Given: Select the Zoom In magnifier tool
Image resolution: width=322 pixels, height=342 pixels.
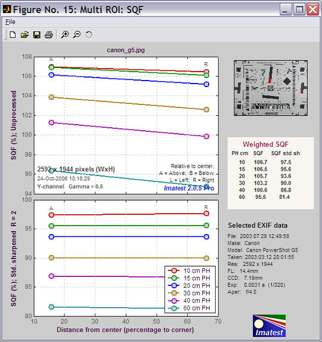Looking at the screenshot, I should [65, 35].
